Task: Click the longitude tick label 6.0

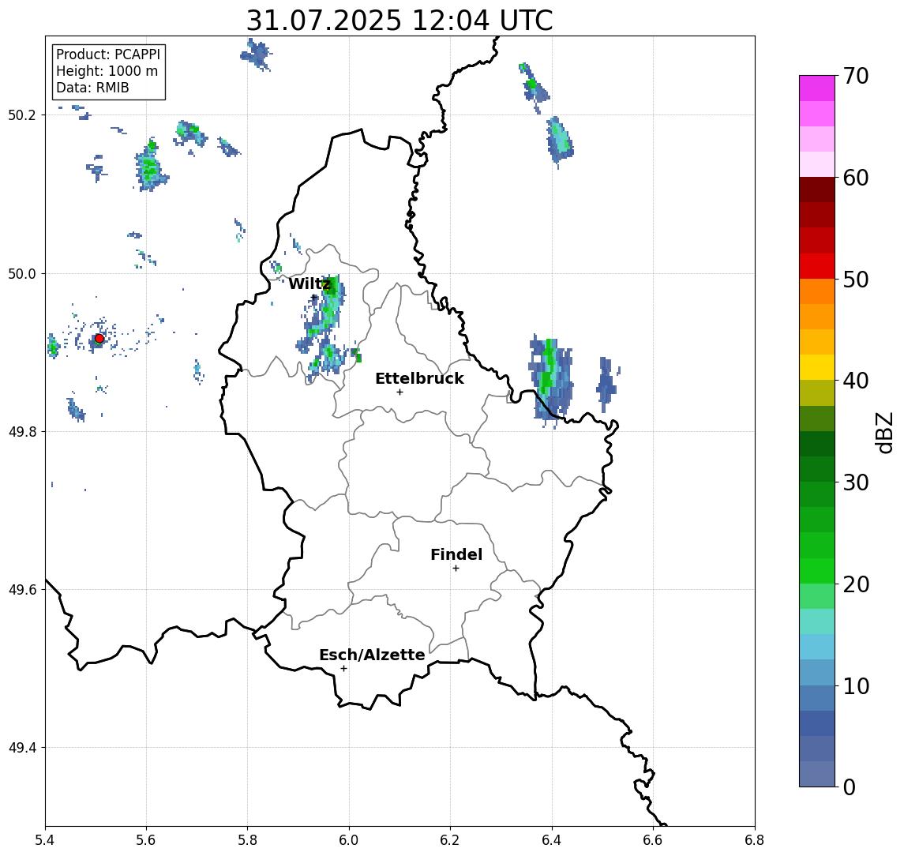Action: (349, 840)
